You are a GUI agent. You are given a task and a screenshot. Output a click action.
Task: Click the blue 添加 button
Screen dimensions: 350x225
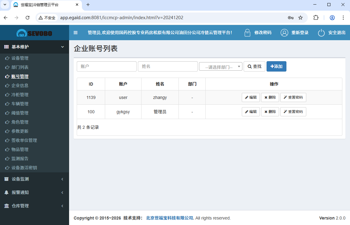point(276,66)
